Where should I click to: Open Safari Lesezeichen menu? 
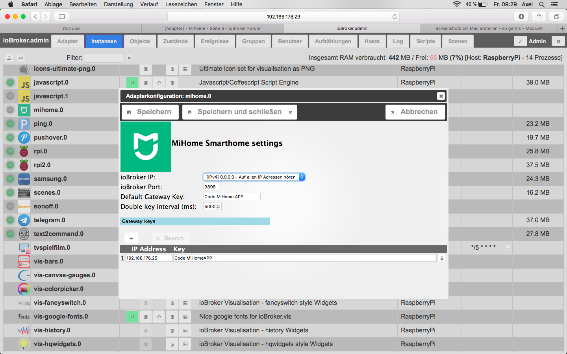181,4
